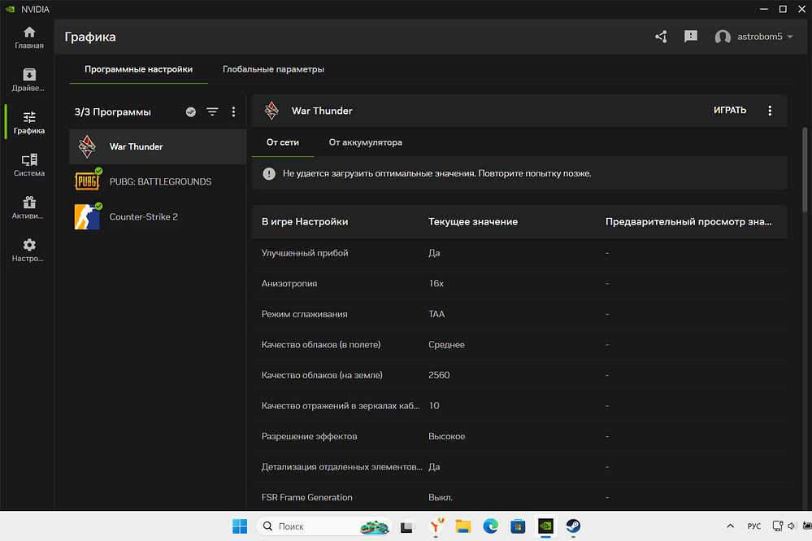The image size is (812, 541).
Task: Click the Предварительный просмотр column header
Action: coord(688,222)
